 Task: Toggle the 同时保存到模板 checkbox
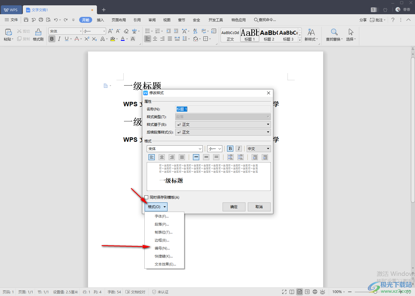pos(146,197)
